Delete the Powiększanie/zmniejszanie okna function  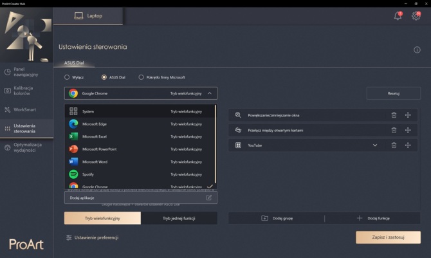(x=394, y=115)
